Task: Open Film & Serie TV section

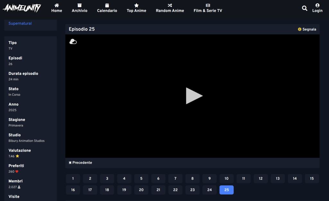Action: [208, 8]
